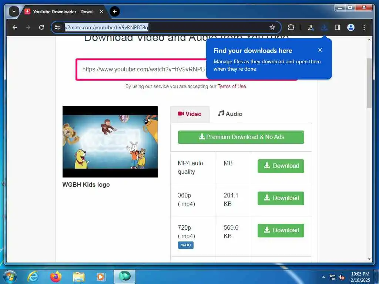Show hidden tray icons arrow

(323, 277)
